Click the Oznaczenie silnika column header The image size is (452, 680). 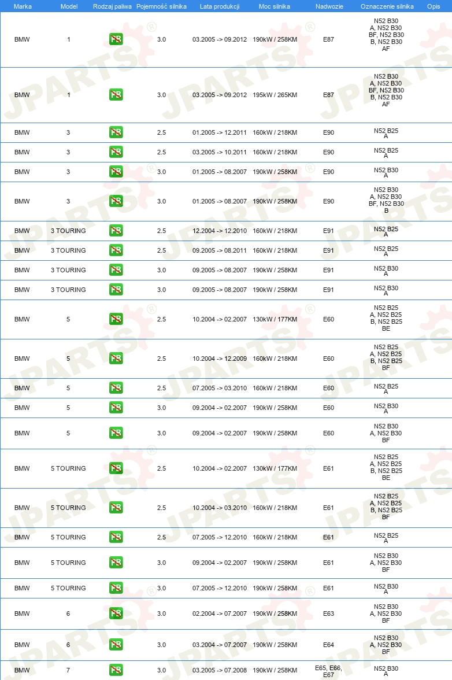click(x=387, y=6)
